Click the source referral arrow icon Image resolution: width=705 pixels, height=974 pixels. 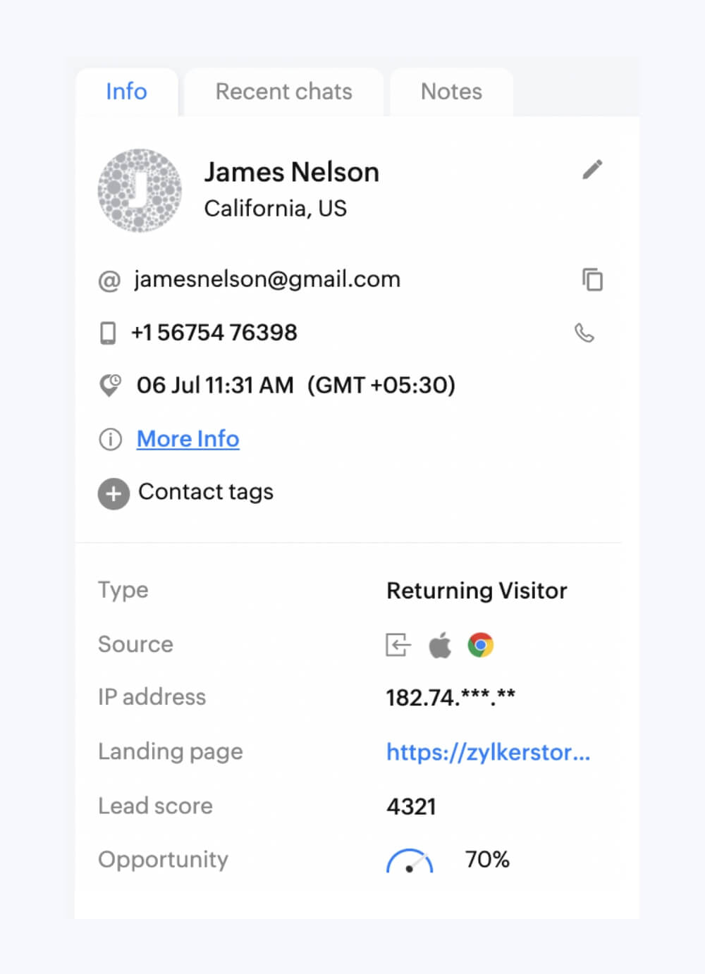[x=398, y=645]
